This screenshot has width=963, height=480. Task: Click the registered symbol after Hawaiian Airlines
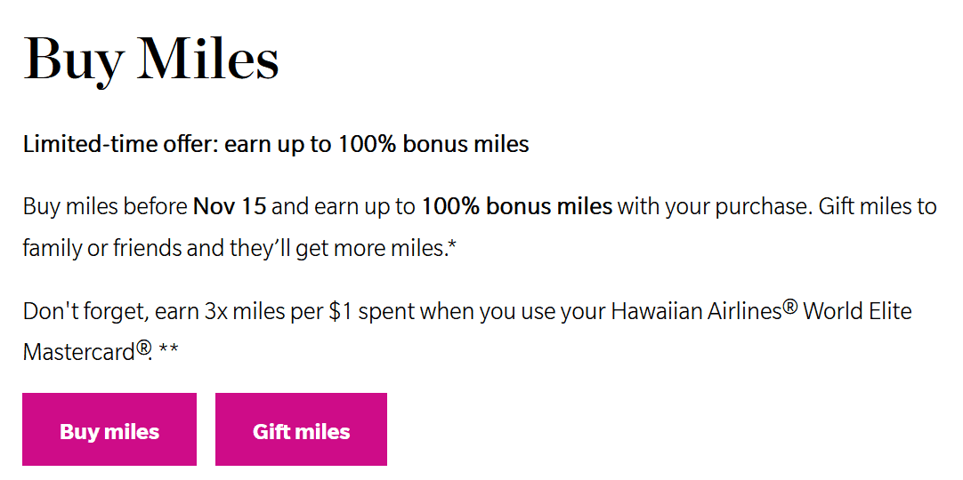[790, 308]
